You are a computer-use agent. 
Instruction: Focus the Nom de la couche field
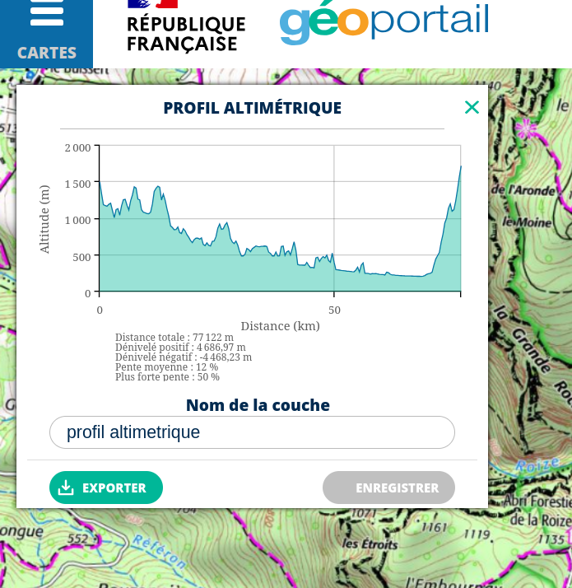[252, 432]
